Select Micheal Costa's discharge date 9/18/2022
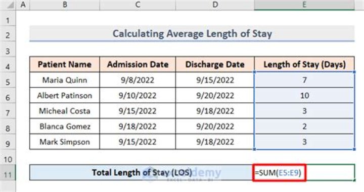The height and width of the screenshot is (192, 364). click(x=215, y=111)
